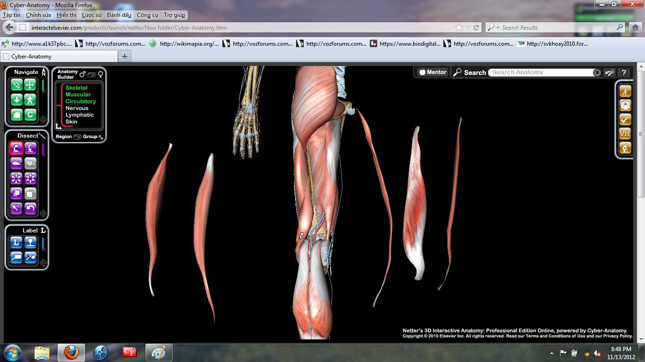Viewport: 645px width, 362px height.
Task: Collapse the Dissect panel via scalpel icon
Action: pyautogui.click(x=42, y=136)
